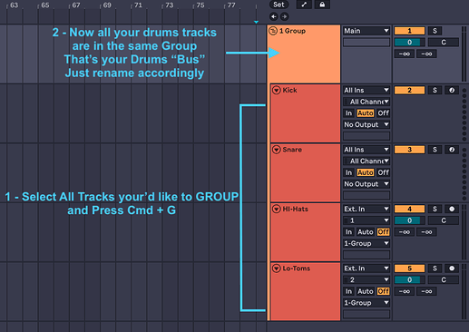The height and width of the screenshot is (332, 469).
Task: Set Kick monitor to In
Action: click(348, 113)
